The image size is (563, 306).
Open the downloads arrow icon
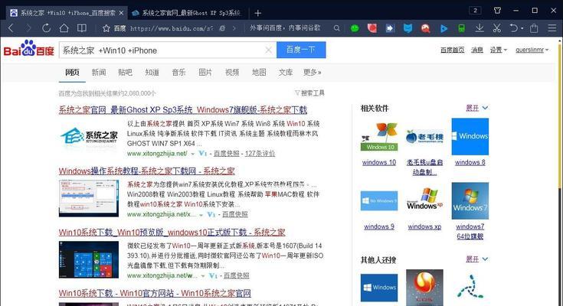click(480, 28)
